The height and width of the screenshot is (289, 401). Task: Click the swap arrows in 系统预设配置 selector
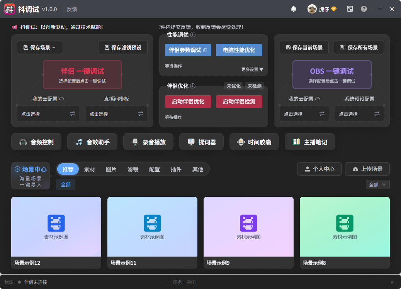377,114
